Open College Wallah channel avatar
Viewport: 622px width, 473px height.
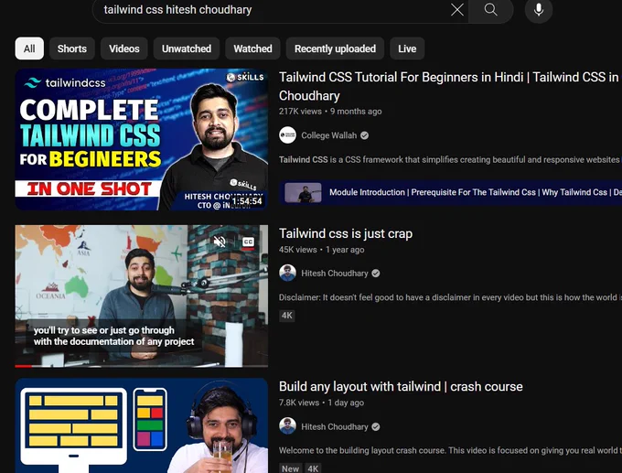(x=287, y=135)
